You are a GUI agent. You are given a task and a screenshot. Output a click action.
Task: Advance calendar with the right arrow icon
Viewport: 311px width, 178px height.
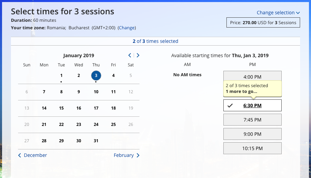(138, 55)
